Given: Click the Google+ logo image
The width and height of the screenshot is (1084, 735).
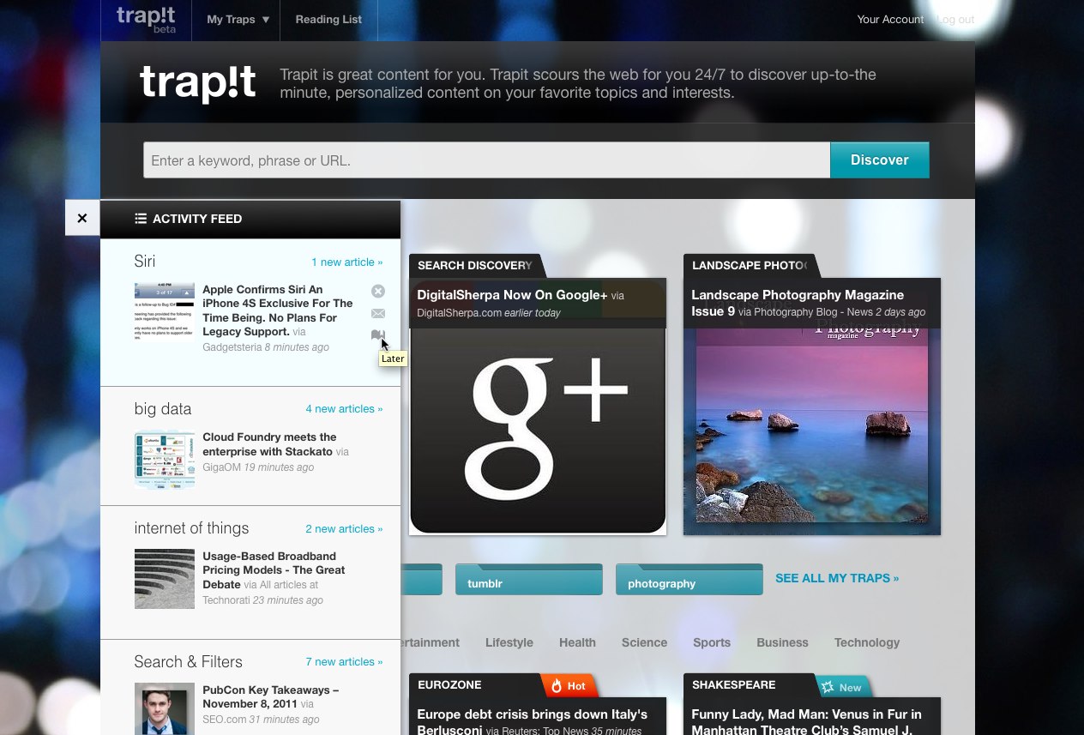Looking at the screenshot, I should pos(538,429).
